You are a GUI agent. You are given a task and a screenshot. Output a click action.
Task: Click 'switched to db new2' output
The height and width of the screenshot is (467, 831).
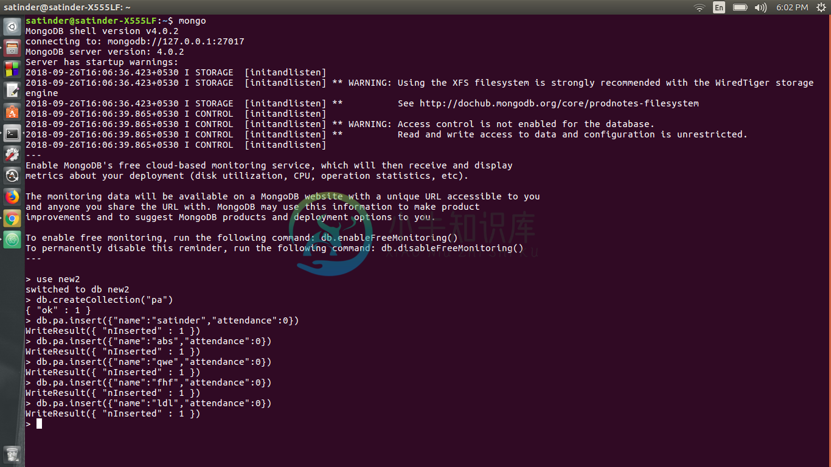point(77,289)
